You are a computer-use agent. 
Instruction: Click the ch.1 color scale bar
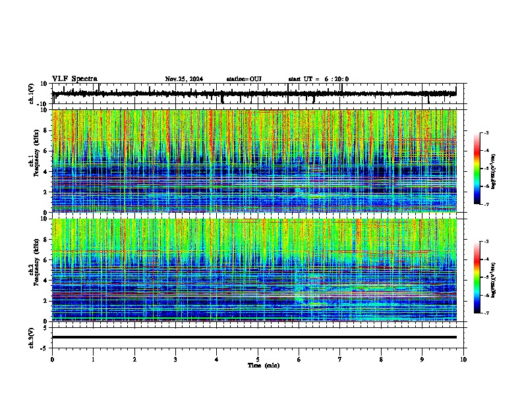coord(477,169)
